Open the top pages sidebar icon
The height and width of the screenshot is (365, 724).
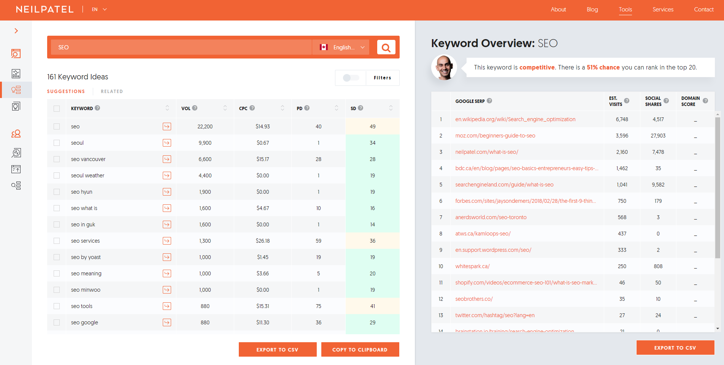pos(16,169)
